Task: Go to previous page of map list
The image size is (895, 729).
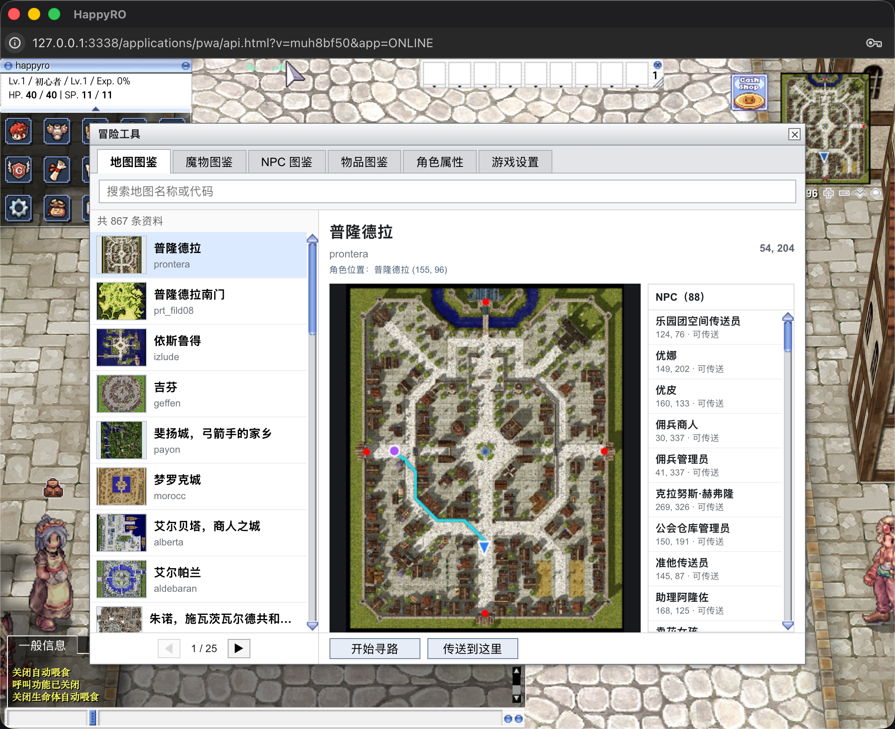Action: point(169,648)
